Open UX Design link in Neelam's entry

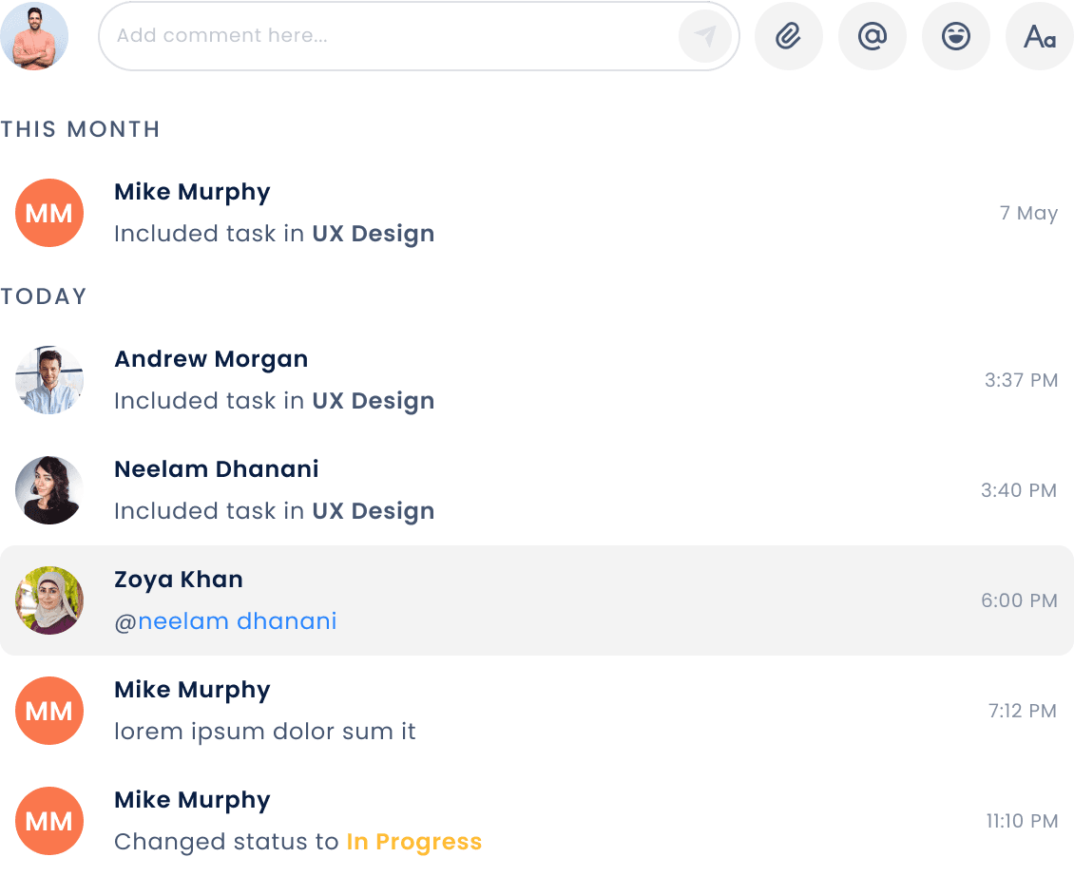click(374, 511)
